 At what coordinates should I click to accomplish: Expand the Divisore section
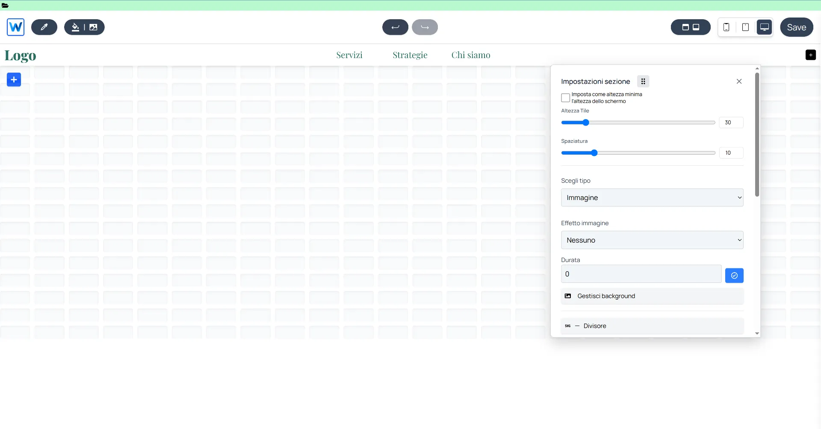(x=652, y=326)
